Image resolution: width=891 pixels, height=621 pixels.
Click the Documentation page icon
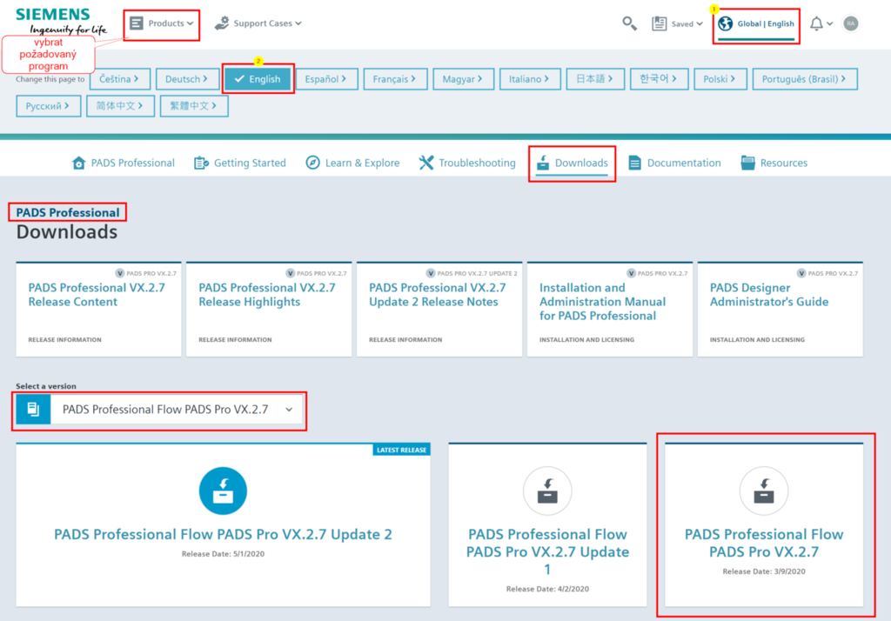(634, 163)
